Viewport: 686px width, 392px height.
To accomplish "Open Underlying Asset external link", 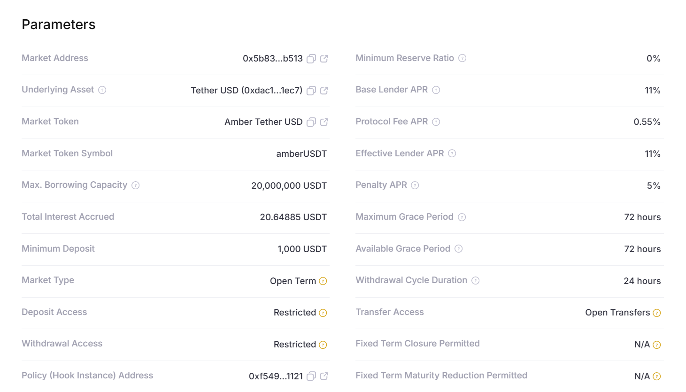I will 324,91.
